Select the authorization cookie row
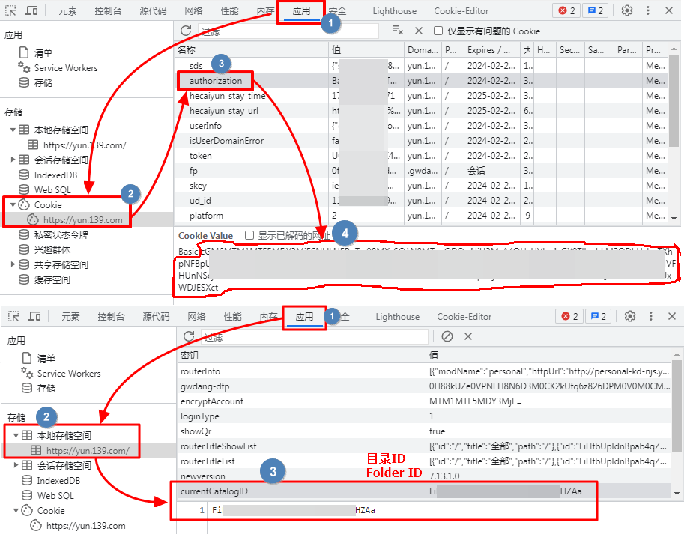Screen dimensions: 684x534 point(216,81)
